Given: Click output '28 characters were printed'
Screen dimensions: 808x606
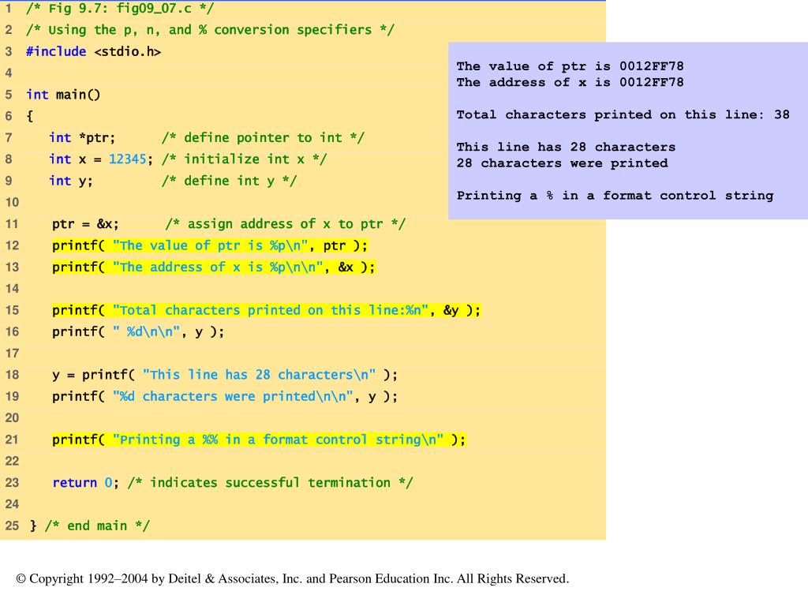Looking at the screenshot, I should 562,163.
